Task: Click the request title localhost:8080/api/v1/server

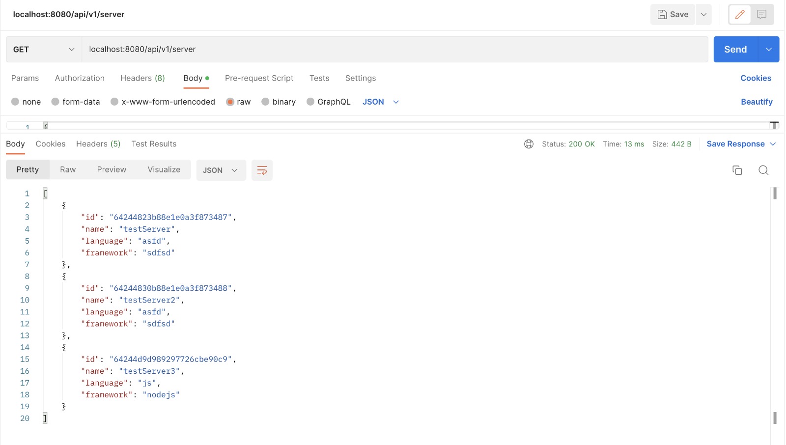Action: point(69,14)
